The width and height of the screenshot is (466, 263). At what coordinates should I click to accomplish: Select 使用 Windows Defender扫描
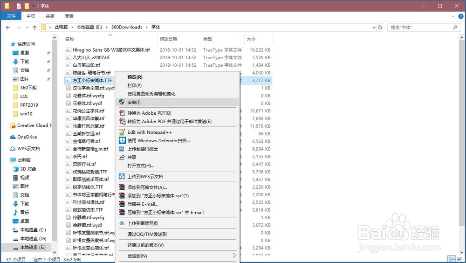point(177,140)
